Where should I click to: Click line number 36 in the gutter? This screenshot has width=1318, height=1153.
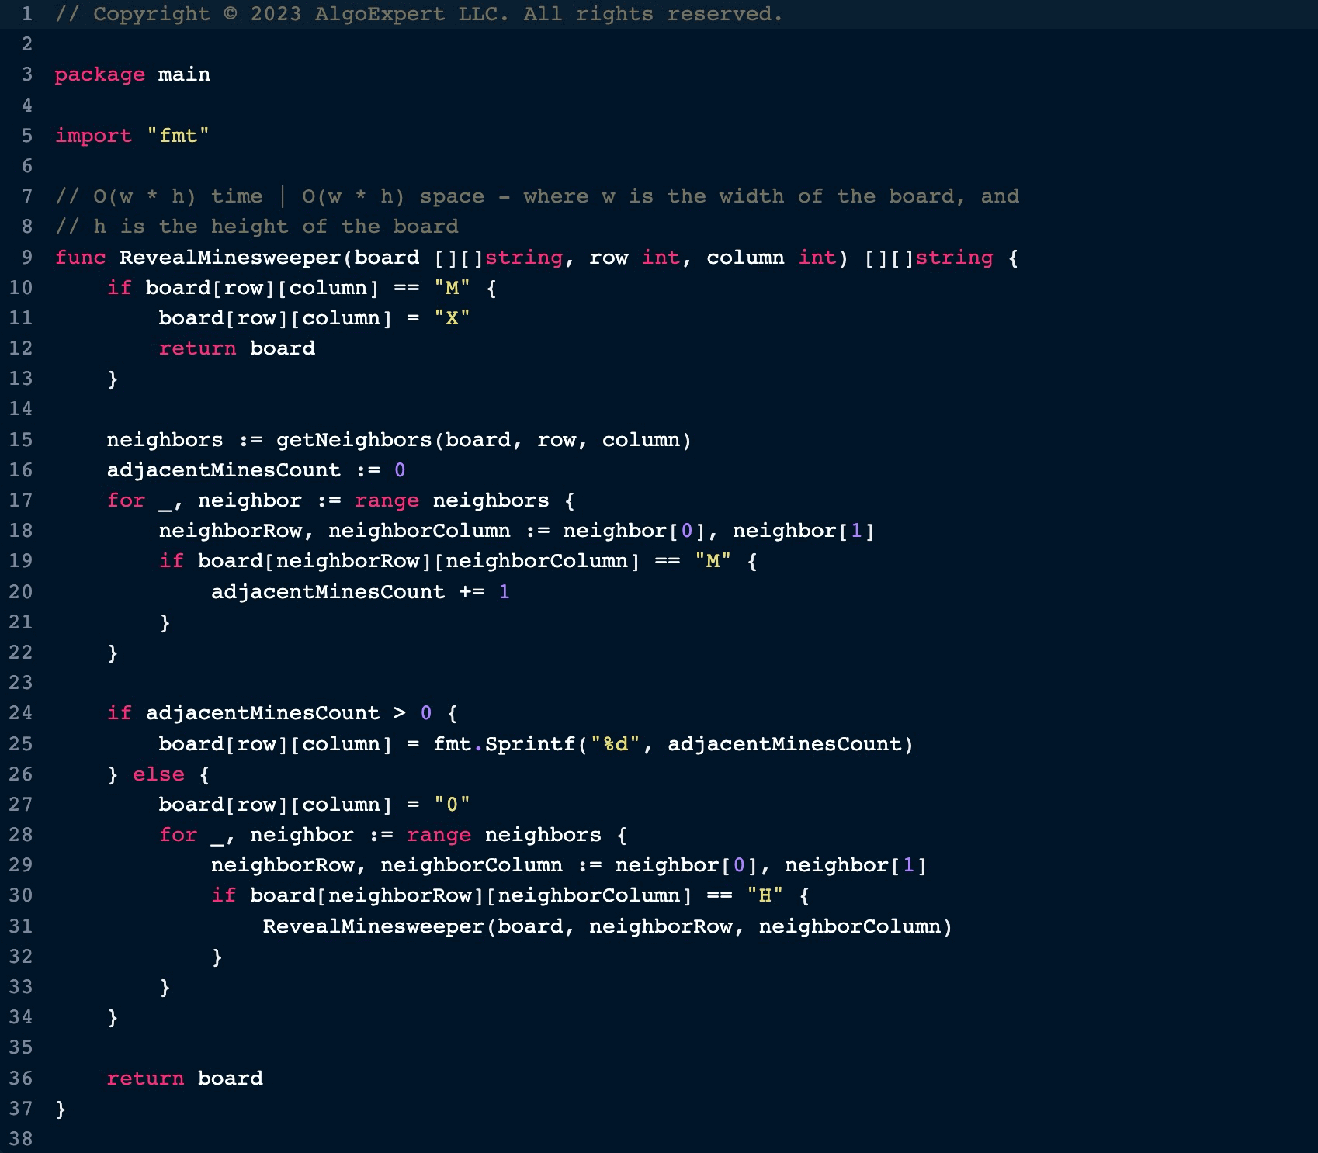pyautogui.click(x=21, y=1079)
